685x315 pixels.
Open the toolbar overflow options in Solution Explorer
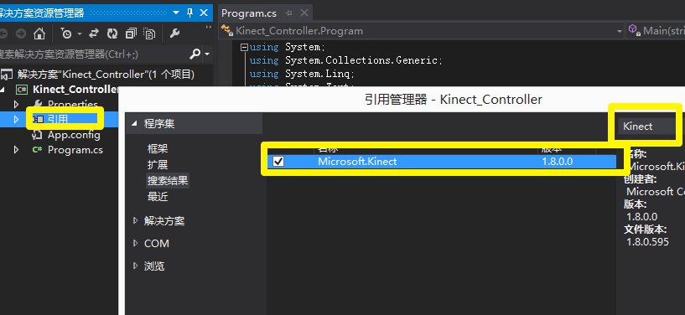pyautogui.click(x=209, y=28)
